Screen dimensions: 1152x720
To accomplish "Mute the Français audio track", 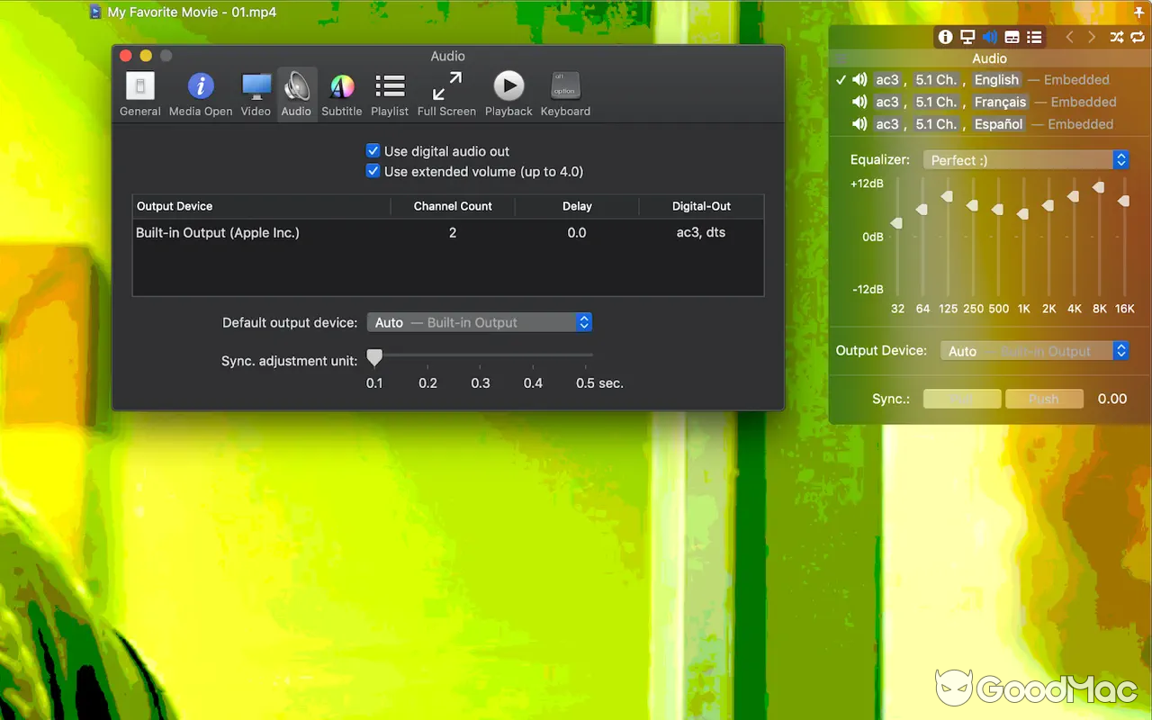I will [858, 102].
